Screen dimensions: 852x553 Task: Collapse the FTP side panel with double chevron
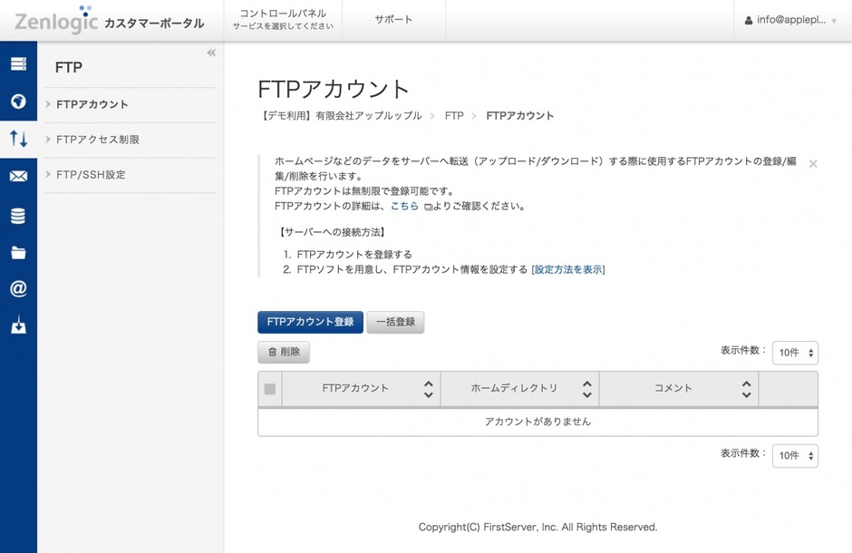click(x=211, y=53)
